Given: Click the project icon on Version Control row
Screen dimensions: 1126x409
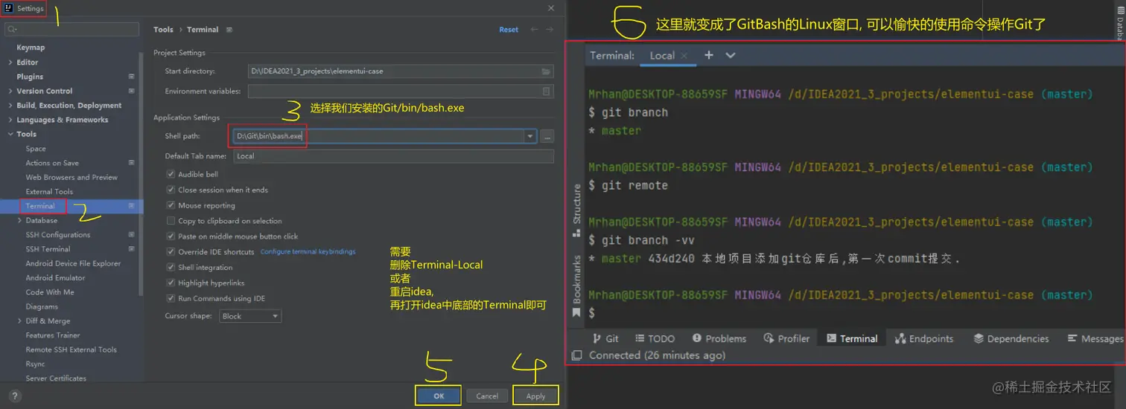Looking at the screenshot, I should tap(131, 91).
